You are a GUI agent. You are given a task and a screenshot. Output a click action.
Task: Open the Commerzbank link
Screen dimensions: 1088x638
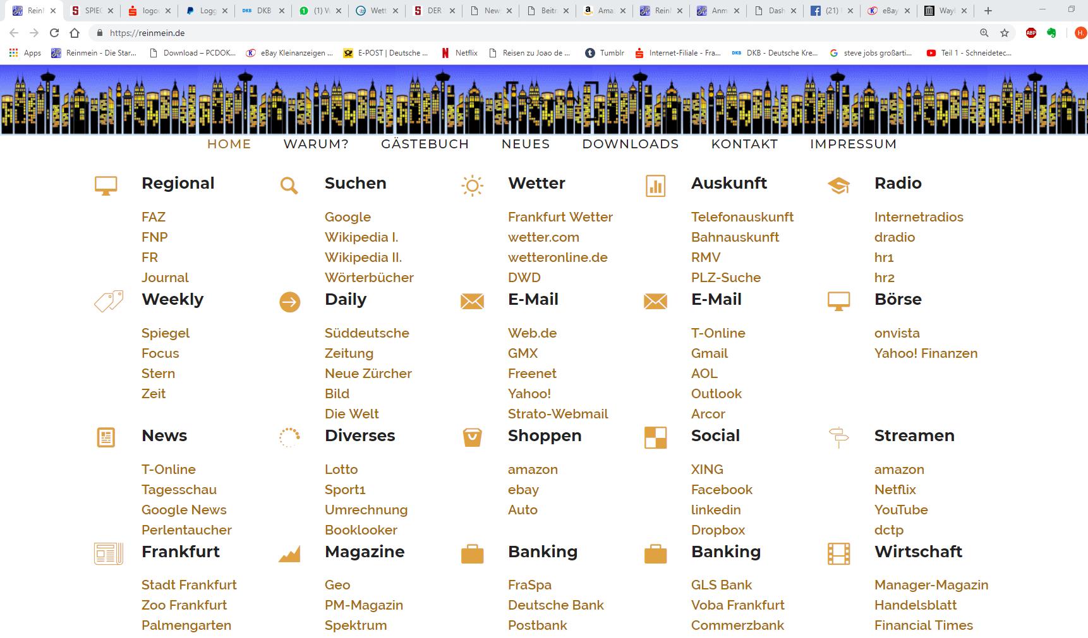(737, 625)
